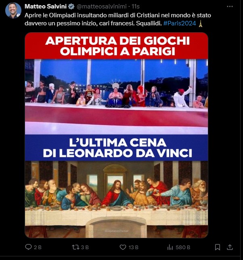Image resolution: width=243 pixels, height=260 pixels.
Task: Click the verified badge next to Salvini
Action: click(x=71, y=6)
